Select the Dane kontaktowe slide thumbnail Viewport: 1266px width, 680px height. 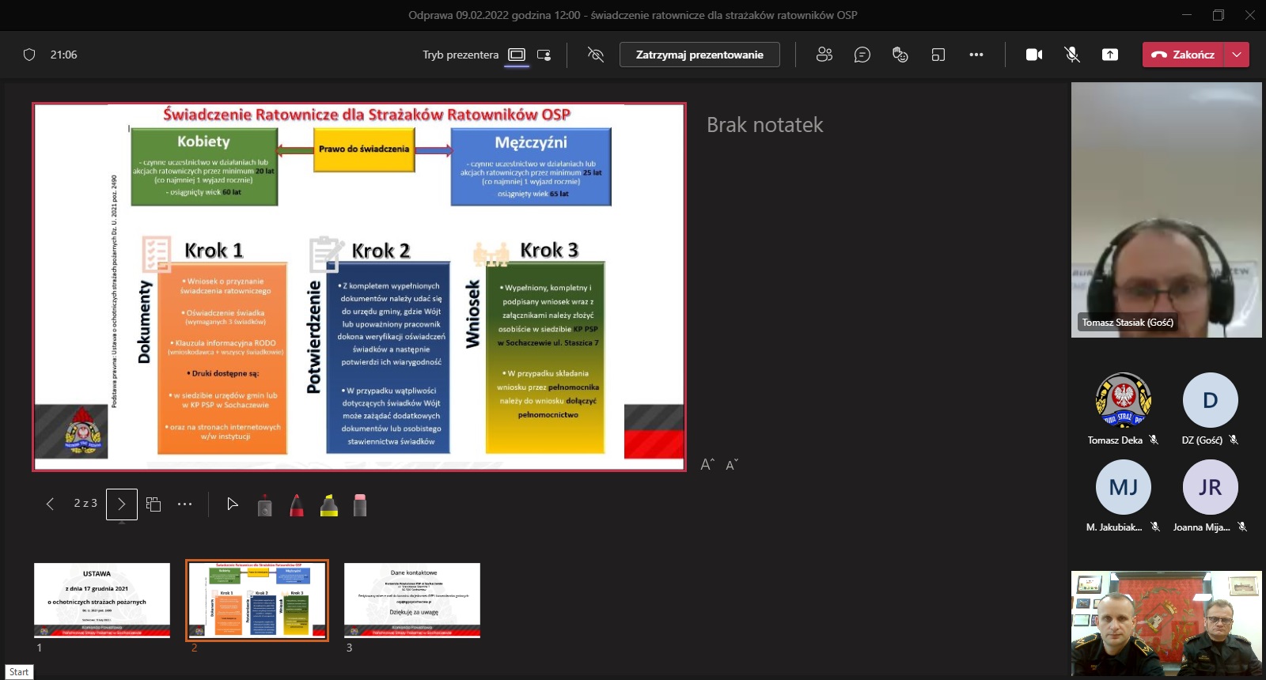click(412, 600)
